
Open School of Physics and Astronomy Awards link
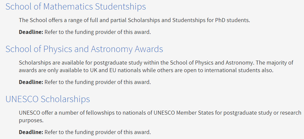(84, 49)
